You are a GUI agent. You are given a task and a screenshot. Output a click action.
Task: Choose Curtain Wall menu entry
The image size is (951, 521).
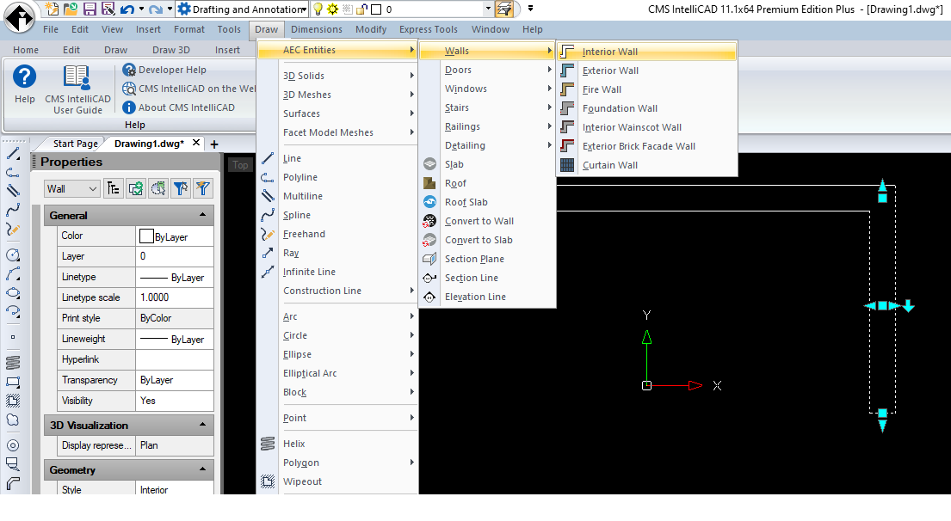click(x=646, y=165)
